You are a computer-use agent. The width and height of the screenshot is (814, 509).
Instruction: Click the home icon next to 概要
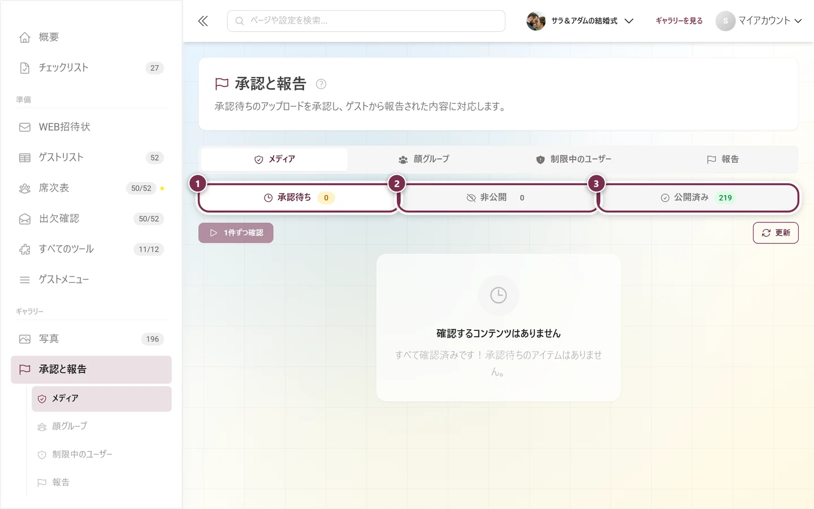point(25,37)
